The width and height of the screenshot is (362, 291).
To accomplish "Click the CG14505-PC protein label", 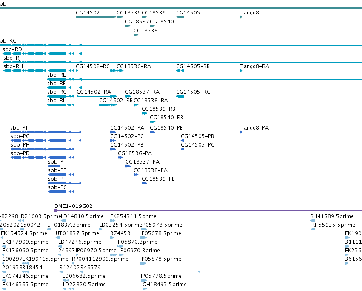I will 198,145.
